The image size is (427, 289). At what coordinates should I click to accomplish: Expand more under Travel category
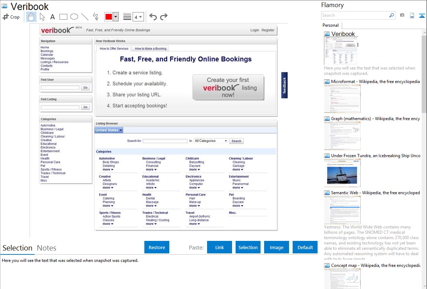coord(195,224)
